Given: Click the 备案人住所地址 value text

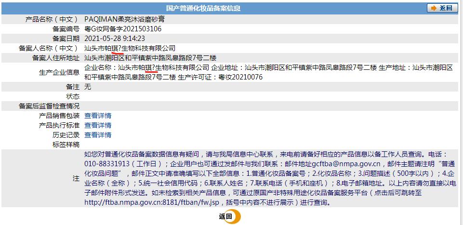Looking at the screenshot, I should pyautogui.click(x=150, y=58).
